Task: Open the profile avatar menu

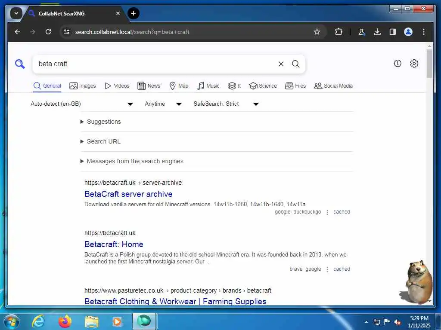Action: (x=408, y=32)
